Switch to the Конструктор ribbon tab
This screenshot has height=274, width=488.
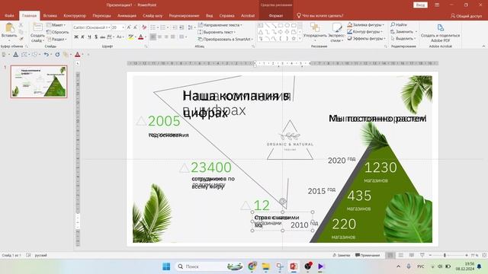coord(75,15)
